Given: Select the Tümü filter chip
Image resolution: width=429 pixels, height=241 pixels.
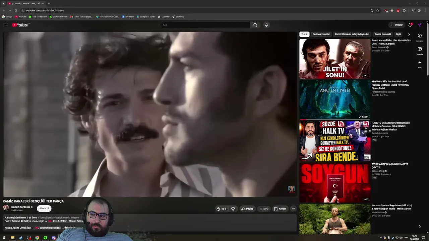Looking at the screenshot, I should tap(304, 34).
